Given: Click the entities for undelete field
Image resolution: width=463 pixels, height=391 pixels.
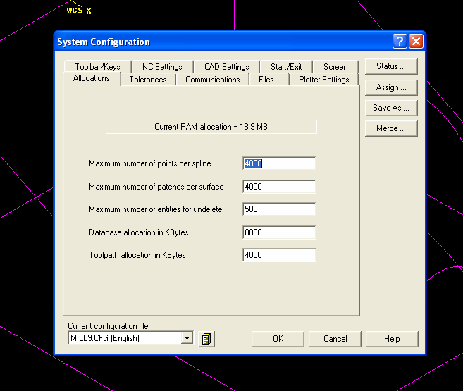Looking at the screenshot, I should tap(279, 209).
